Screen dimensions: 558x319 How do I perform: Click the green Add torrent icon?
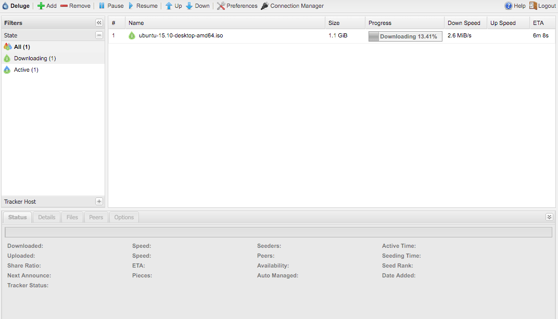41,6
